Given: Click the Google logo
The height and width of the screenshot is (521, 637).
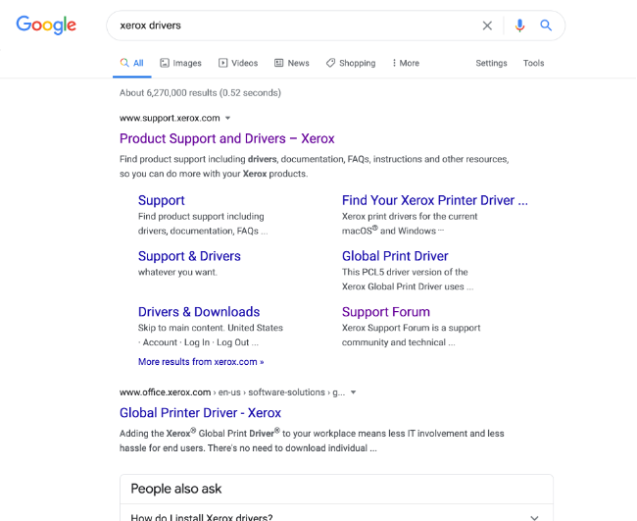Looking at the screenshot, I should point(48,26).
